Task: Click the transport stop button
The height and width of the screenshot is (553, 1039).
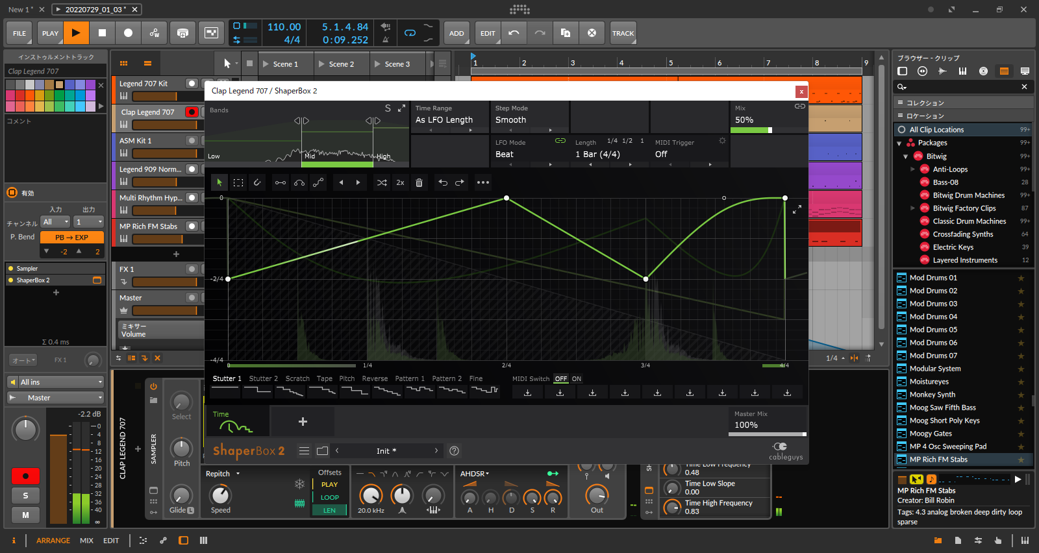Action: pyautogui.click(x=102, y=33)
